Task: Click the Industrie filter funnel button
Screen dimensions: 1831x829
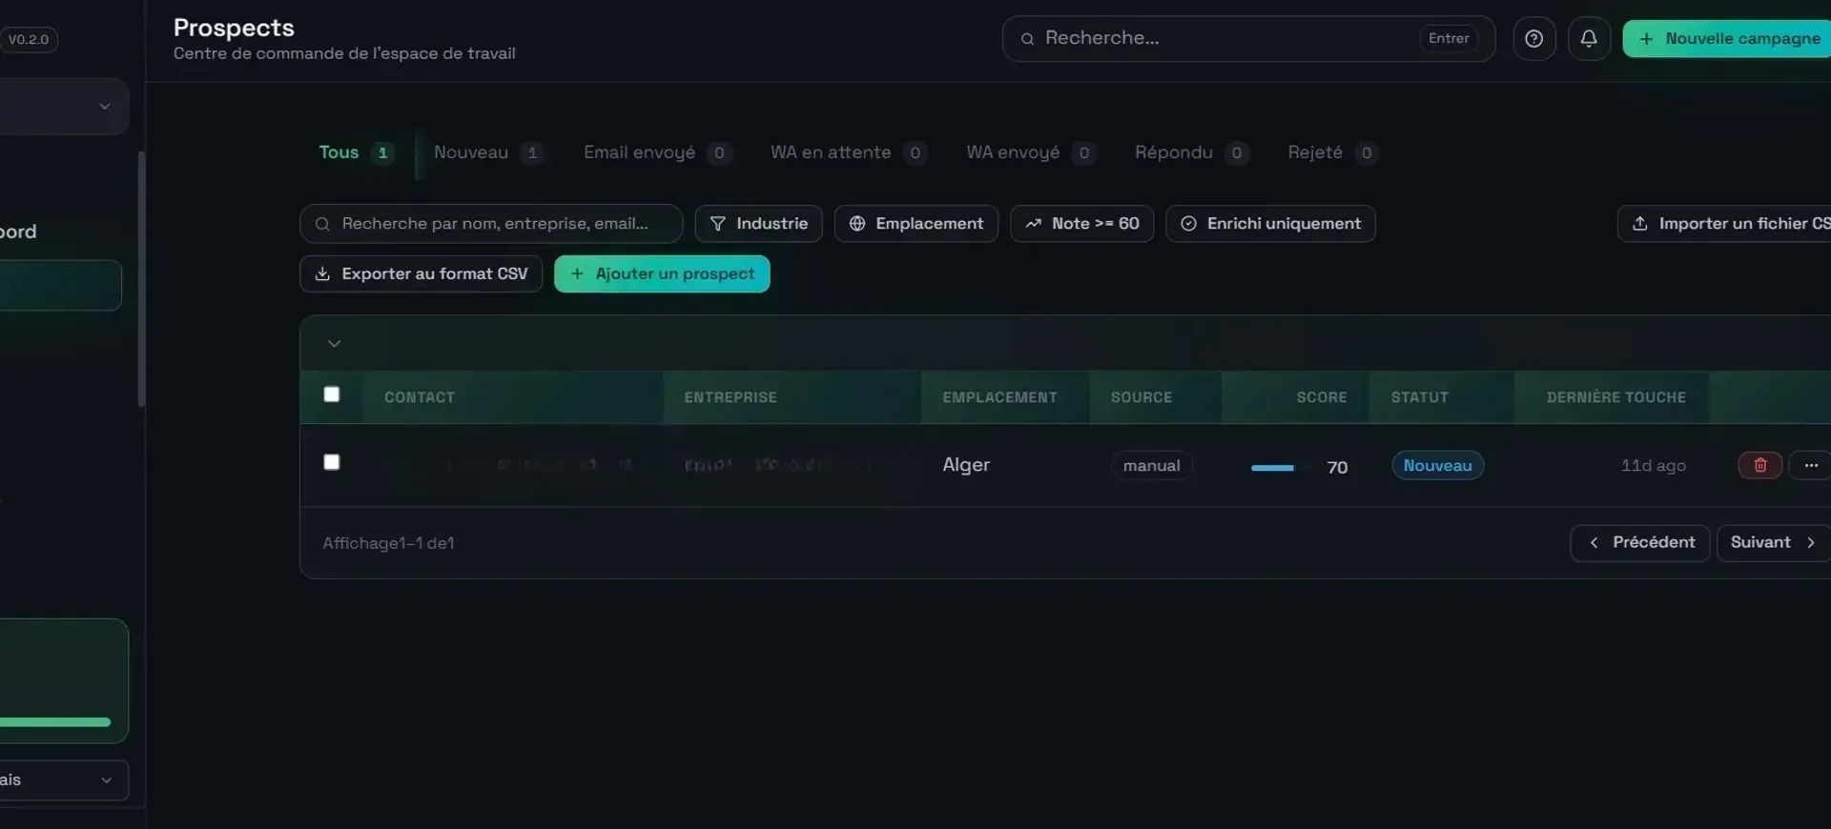Action: (759, 224)
